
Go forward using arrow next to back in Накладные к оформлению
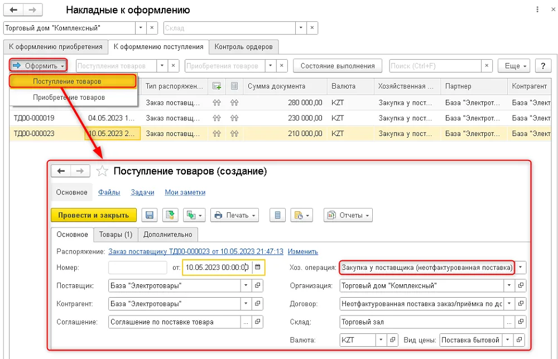(33, 9)
